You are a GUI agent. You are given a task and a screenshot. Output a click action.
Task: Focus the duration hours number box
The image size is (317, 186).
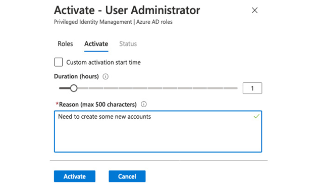252,88
